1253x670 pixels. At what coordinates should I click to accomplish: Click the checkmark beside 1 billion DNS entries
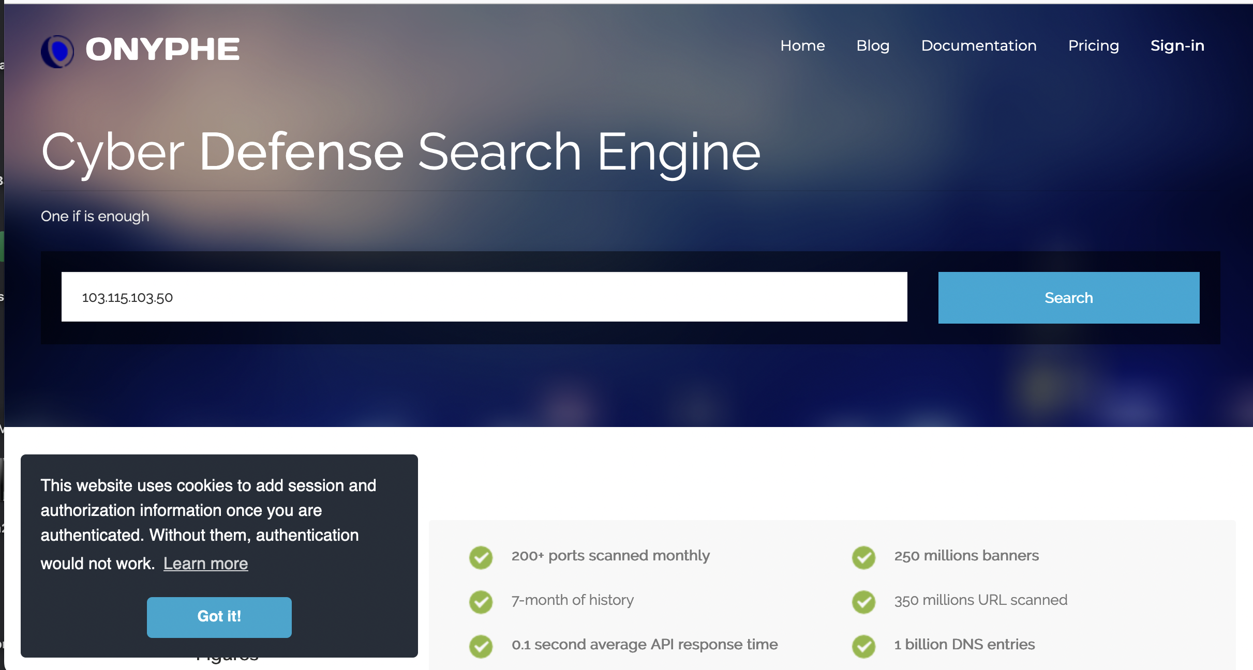click(x=864, y=646)
